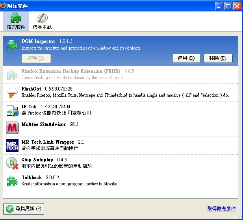Click FlashGot version 0.5.98.070328
243x220 pixels.
pos(59,89)
